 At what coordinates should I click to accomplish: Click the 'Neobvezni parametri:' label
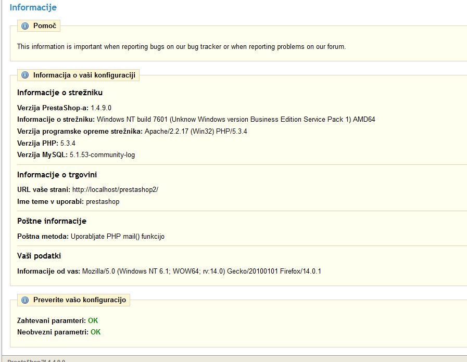coord(53,332)
